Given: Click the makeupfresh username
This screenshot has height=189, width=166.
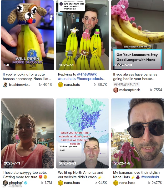Looking at the screenshot, I should click(x=130, y=90).
